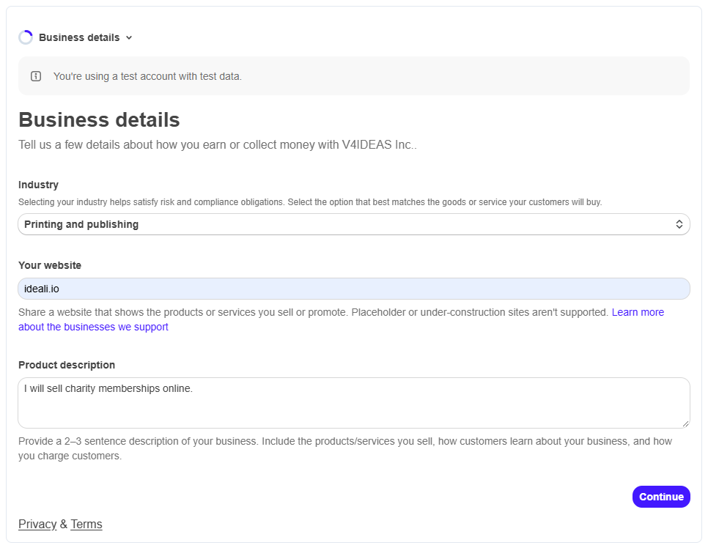Click the Product description textarea resize handle
Viewport: 708px width, 548px height.
tap(685, 423)
